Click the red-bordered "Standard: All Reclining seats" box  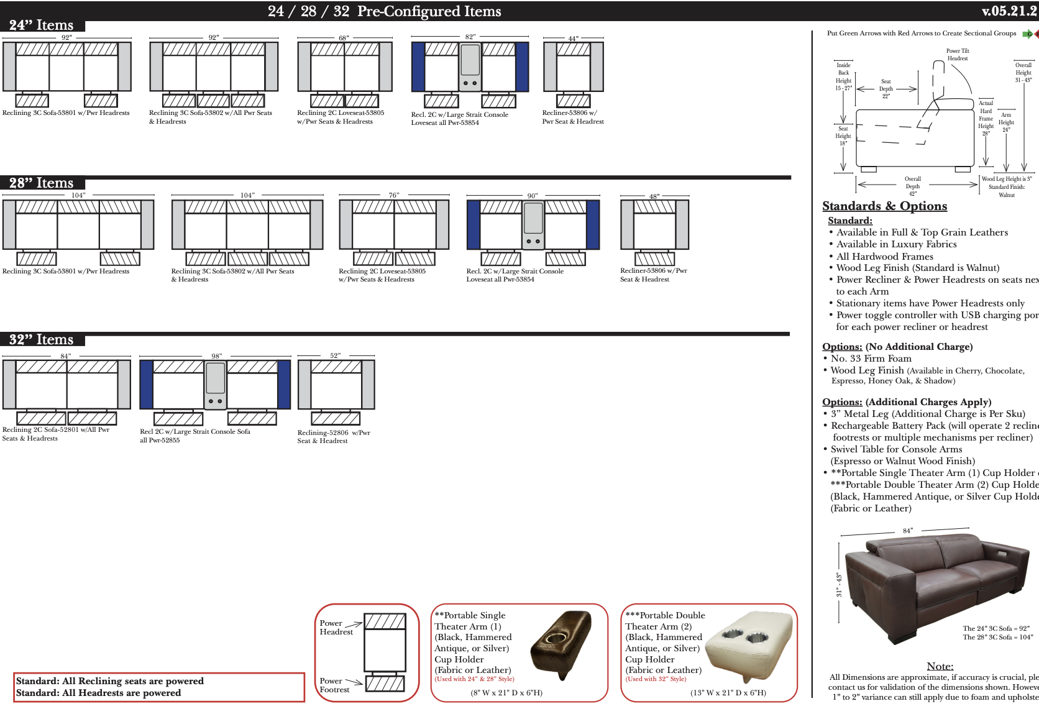tap(159, 687)
